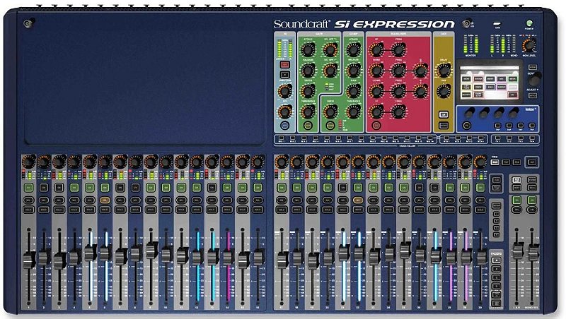
Task: Adjust the Gate Release knob
Action: pos(308,70)
